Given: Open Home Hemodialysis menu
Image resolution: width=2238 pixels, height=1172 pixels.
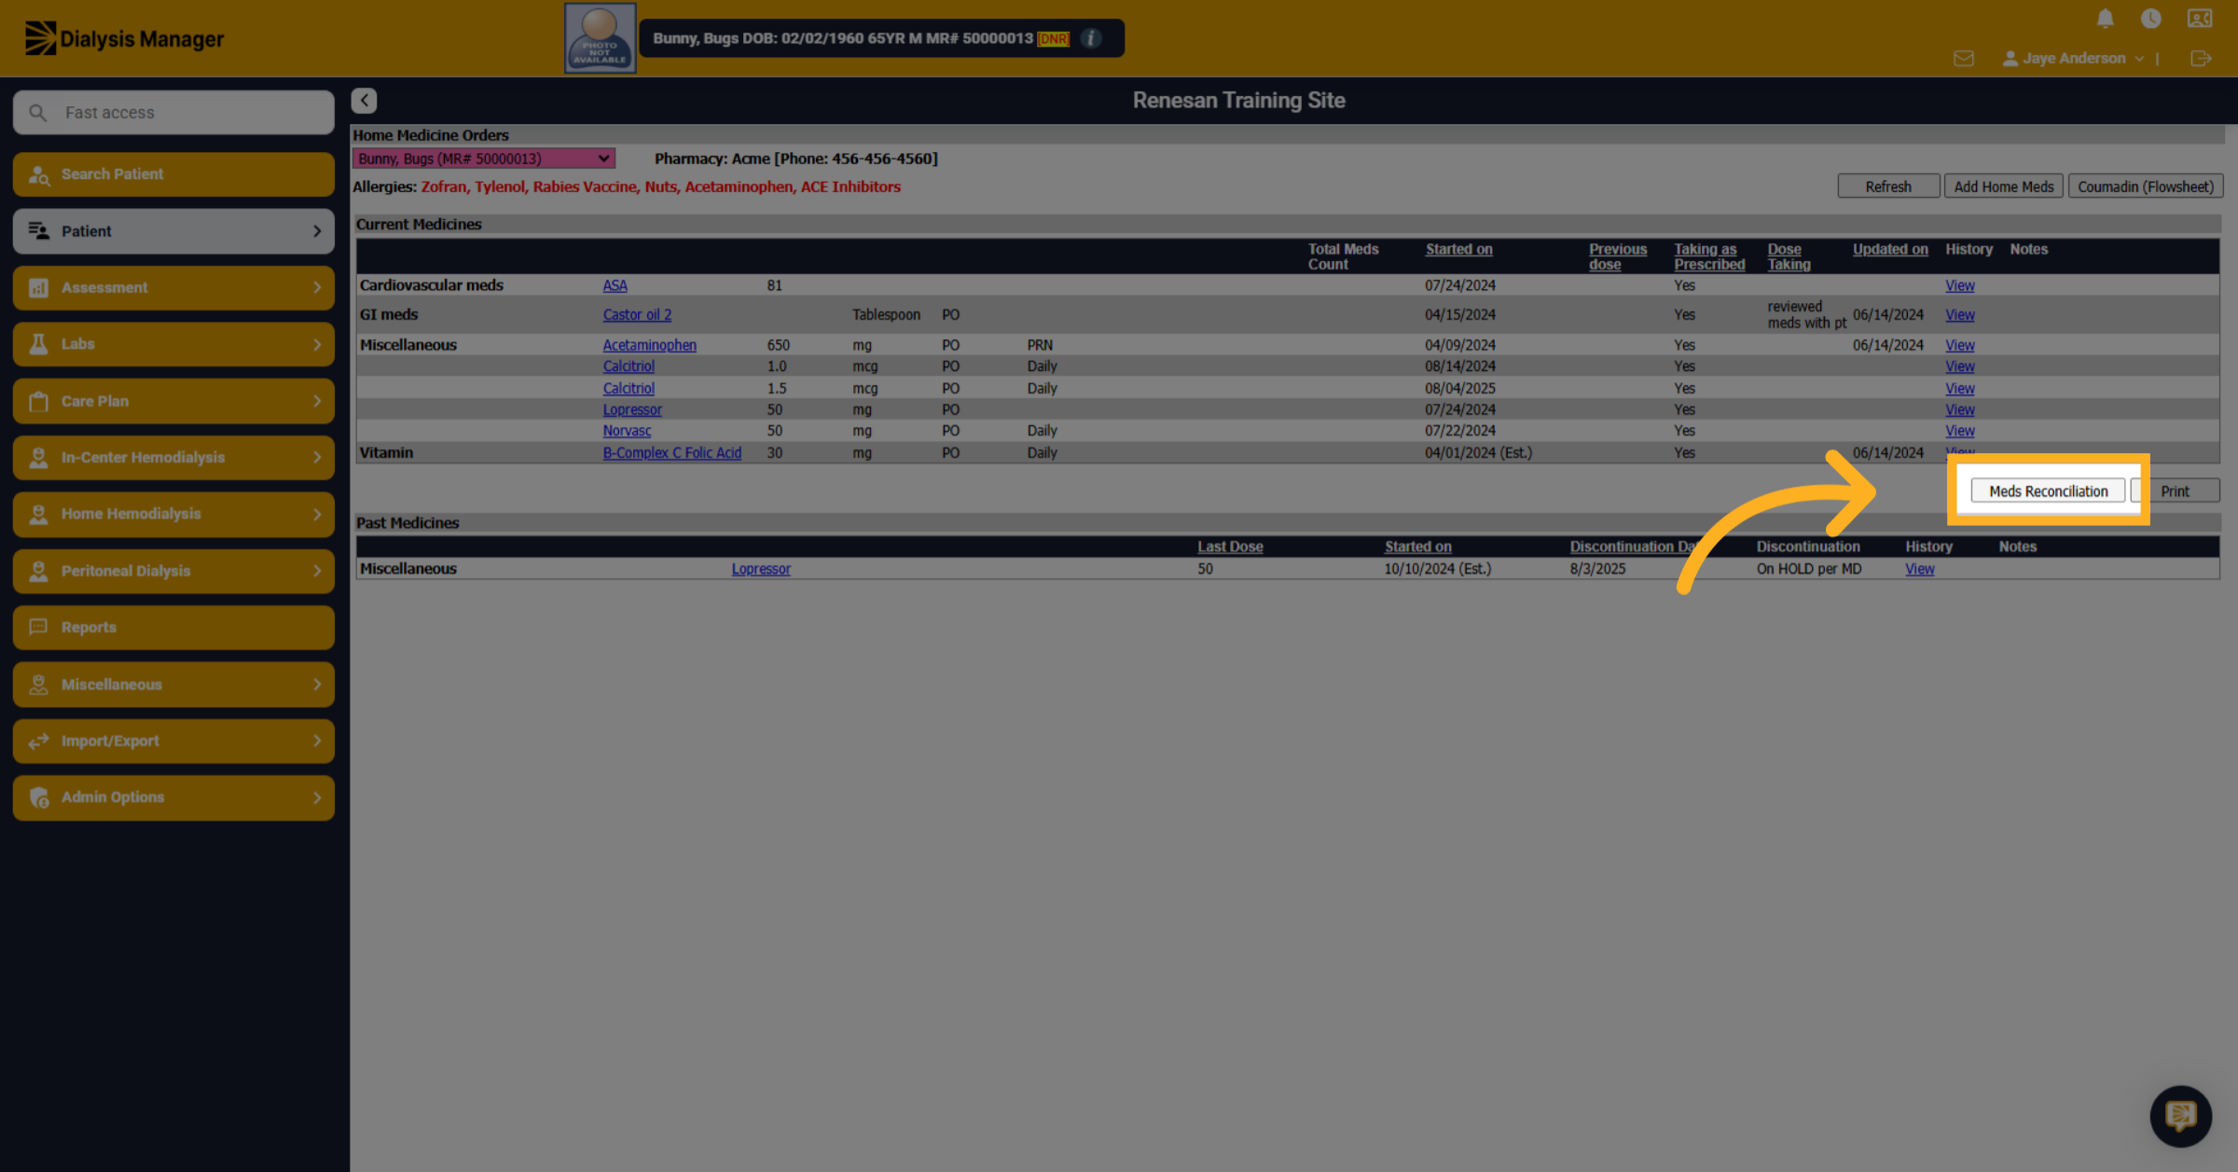Looking at the screenshot, I should coord(173,514).
